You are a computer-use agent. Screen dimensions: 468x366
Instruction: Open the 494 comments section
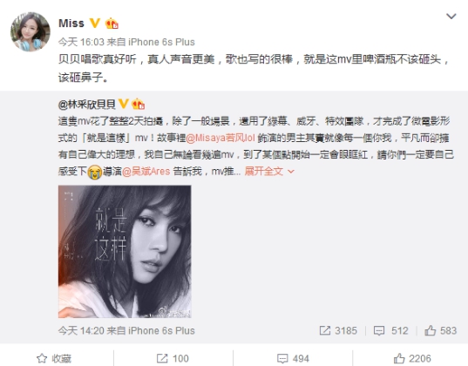pyautogui.click(x=293, y=358)
